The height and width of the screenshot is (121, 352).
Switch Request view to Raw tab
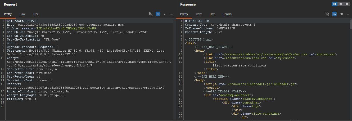(x=22, y=14)
